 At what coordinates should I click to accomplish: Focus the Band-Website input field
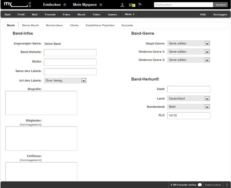pyautogui.click(x=70, y=53)
